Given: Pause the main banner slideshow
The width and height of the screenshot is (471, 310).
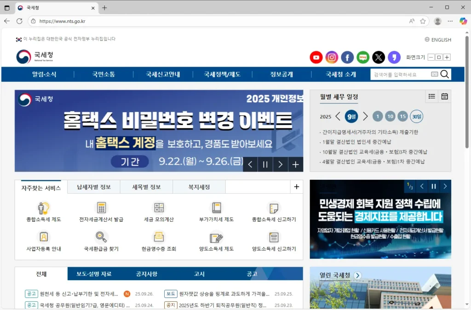Looking at the screenshot, I should tap(265, 164).
